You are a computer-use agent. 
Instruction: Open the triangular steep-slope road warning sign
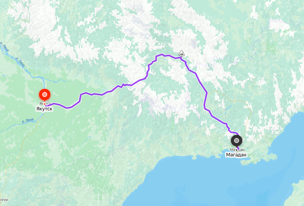pos(182,53)
